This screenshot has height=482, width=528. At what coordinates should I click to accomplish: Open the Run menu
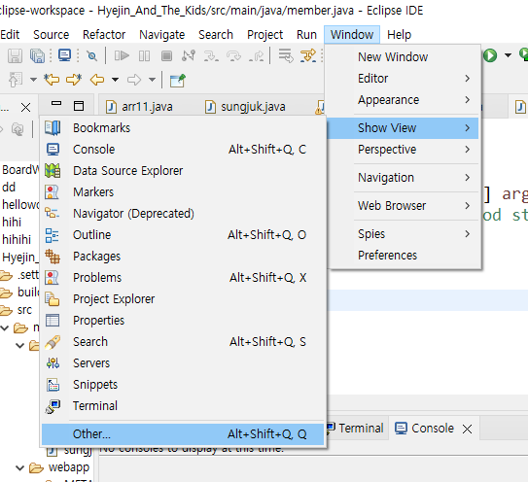(x=306, y=35)
